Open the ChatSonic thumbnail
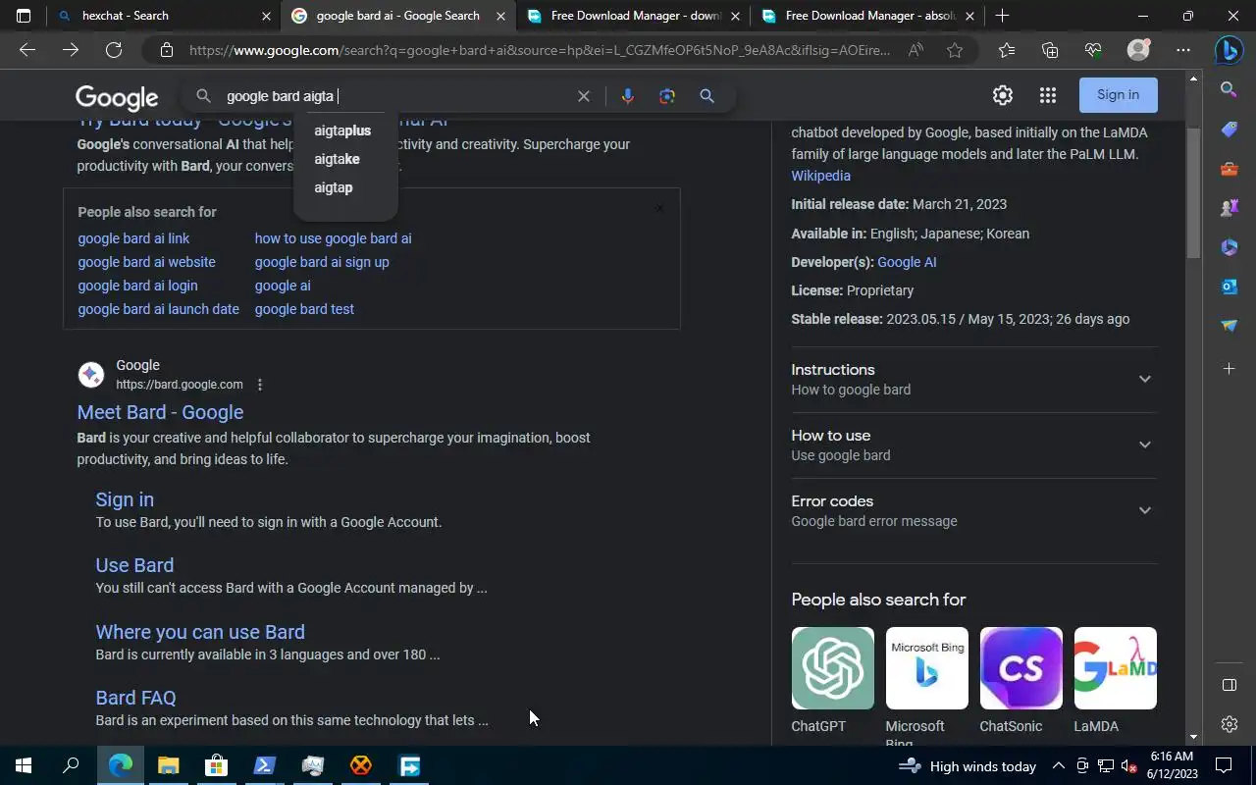The width and height of the screenshot is (1256, 785). click(x=1020, y=668)
